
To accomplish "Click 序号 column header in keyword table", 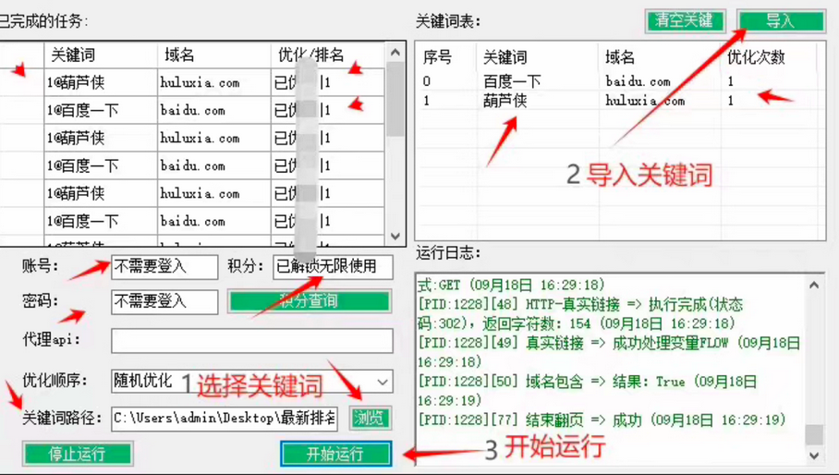I will 445,56.
